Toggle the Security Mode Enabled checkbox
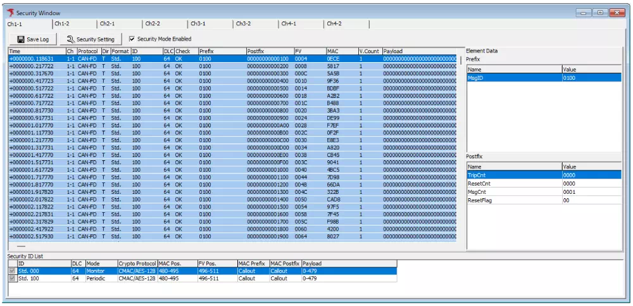Viewport: 633px width, 306px height. coord(132,39)
